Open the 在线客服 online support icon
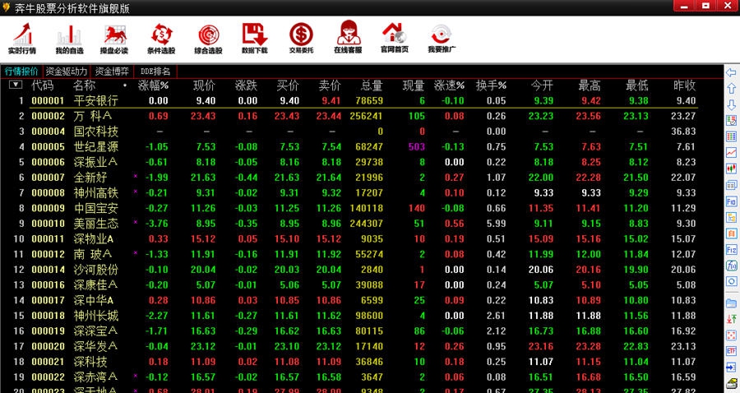 click(x=348, y=37)
